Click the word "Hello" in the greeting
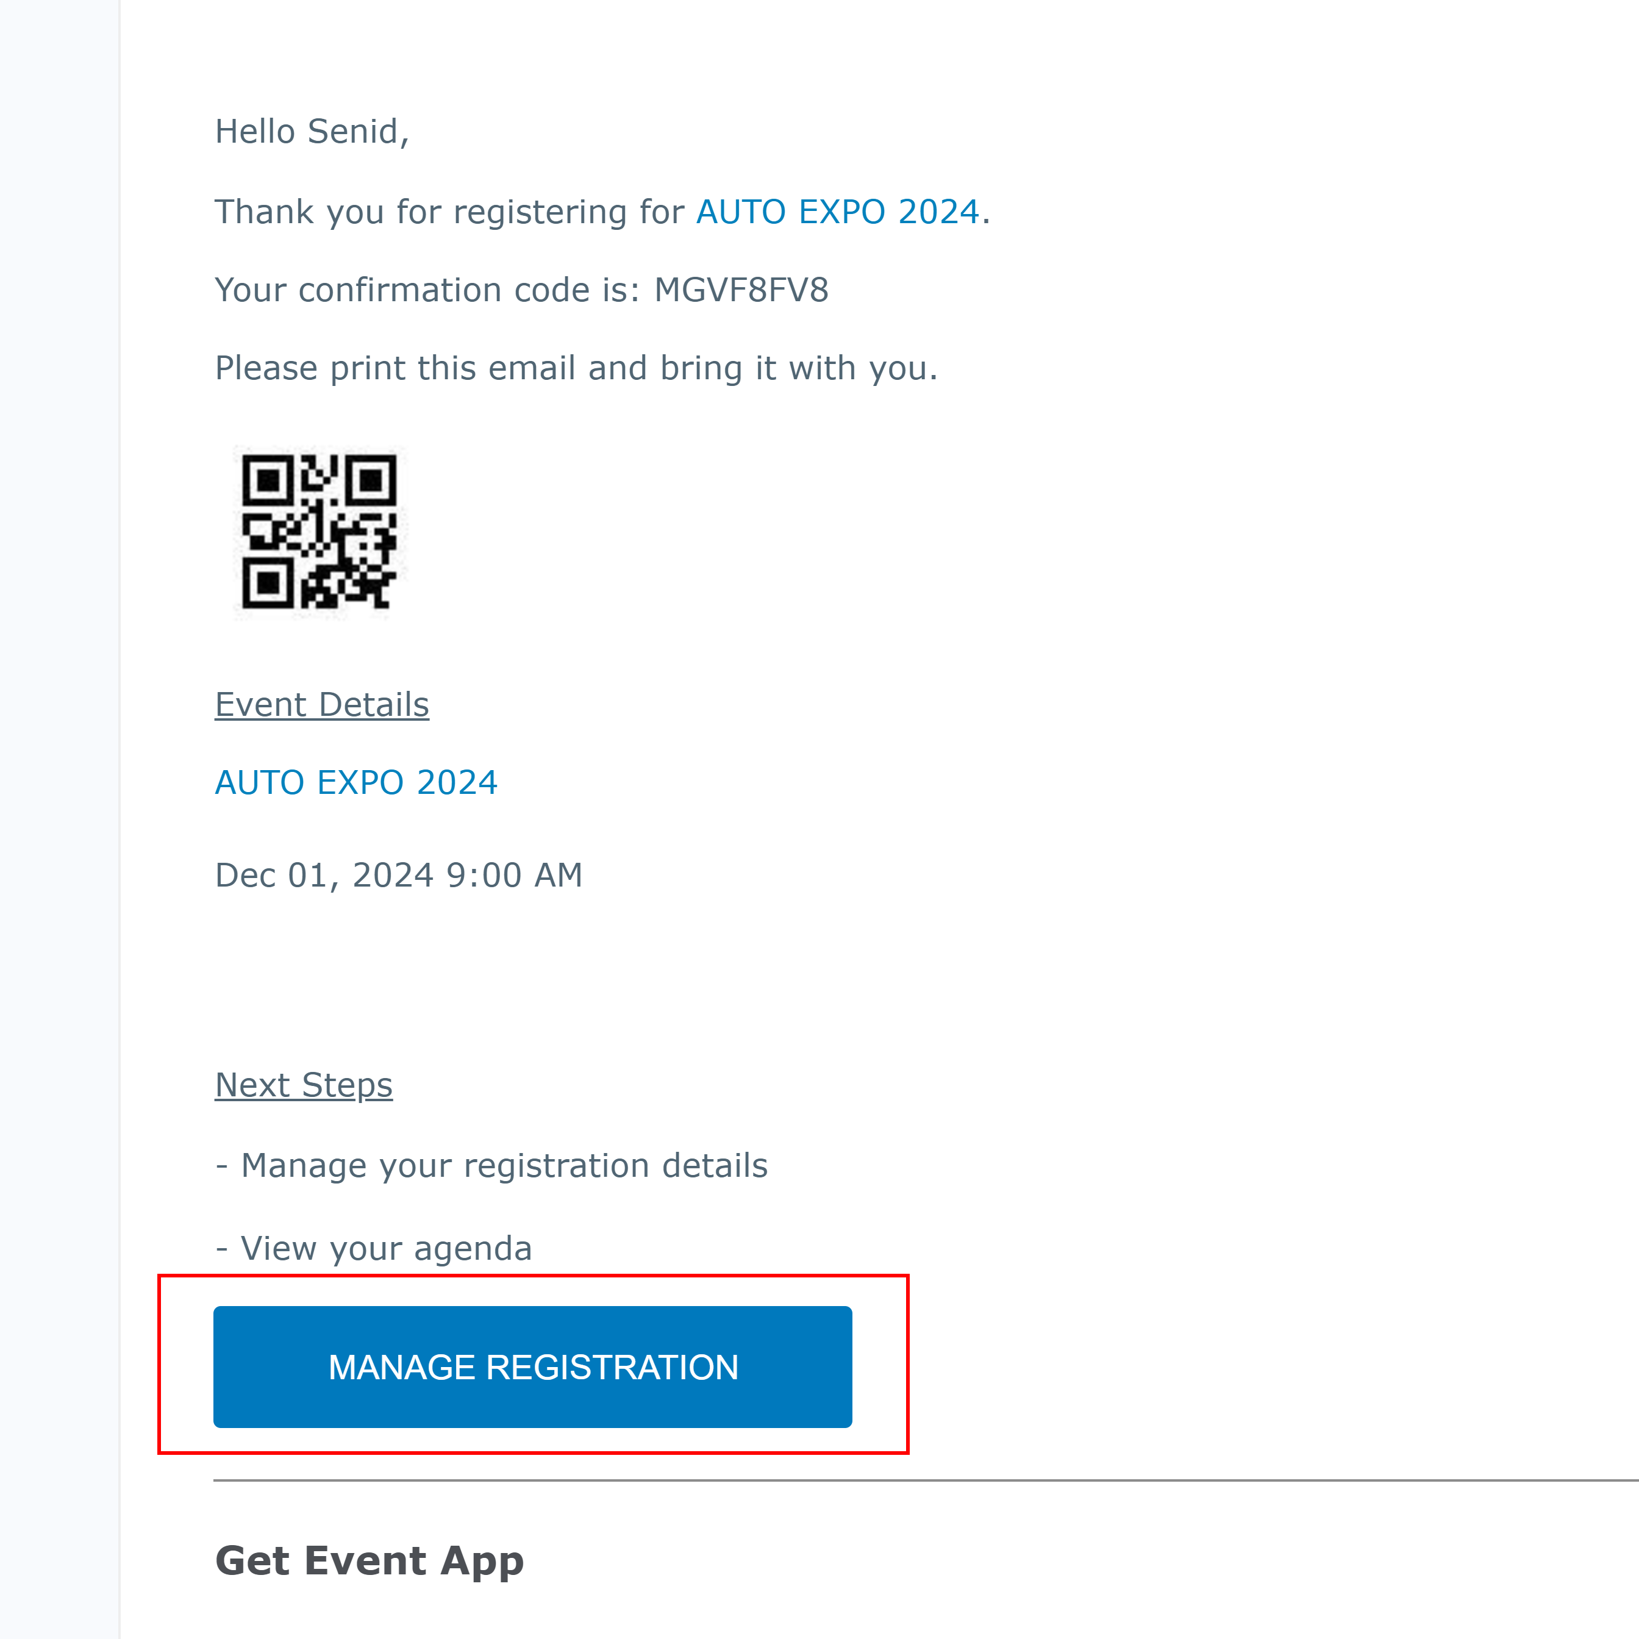Viewport: 1639px width, 1639px height. [x=255, y=132]
